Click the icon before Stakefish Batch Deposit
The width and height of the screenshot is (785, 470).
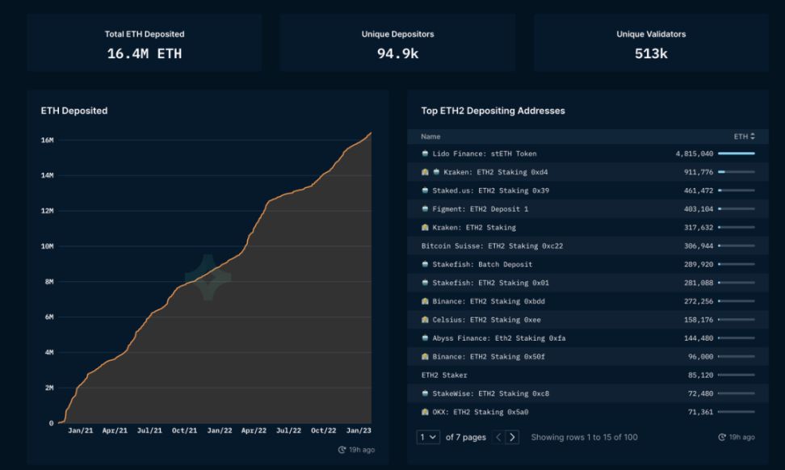pos(425,264)
